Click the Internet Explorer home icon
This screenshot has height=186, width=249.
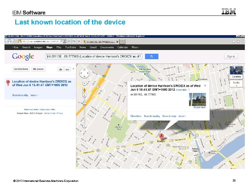coord(233,41)
